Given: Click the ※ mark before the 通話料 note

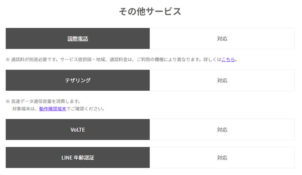Looking at the screenshot, I should 8,60.
